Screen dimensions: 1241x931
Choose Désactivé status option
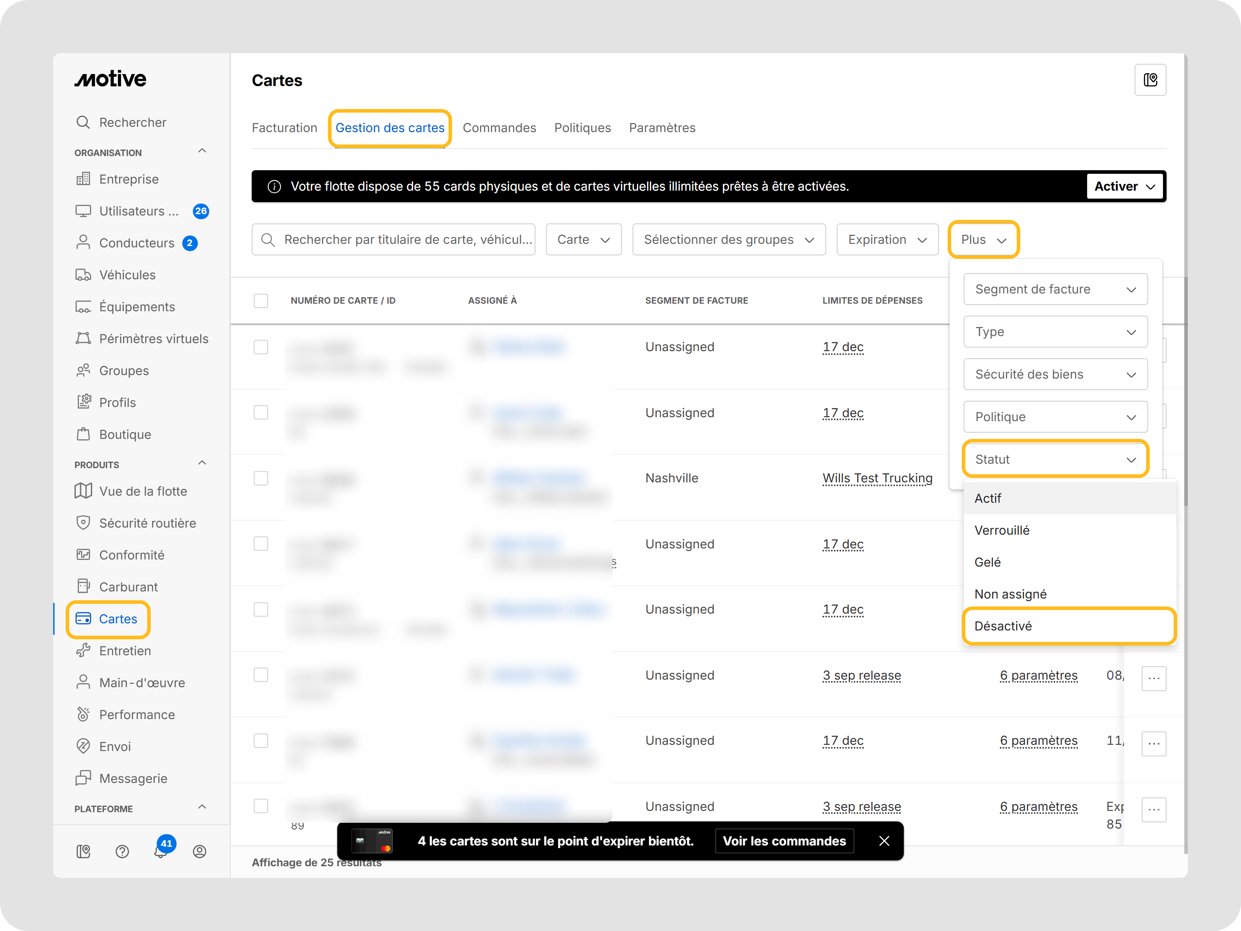click(1069, 626)
